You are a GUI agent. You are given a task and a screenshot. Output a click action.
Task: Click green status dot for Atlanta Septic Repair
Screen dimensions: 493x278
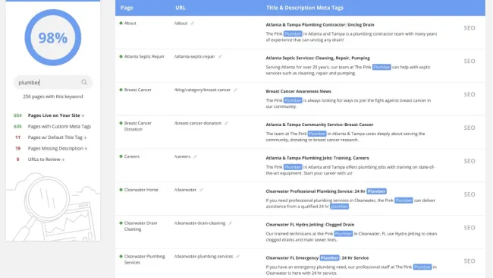click(x=121, y=56)
